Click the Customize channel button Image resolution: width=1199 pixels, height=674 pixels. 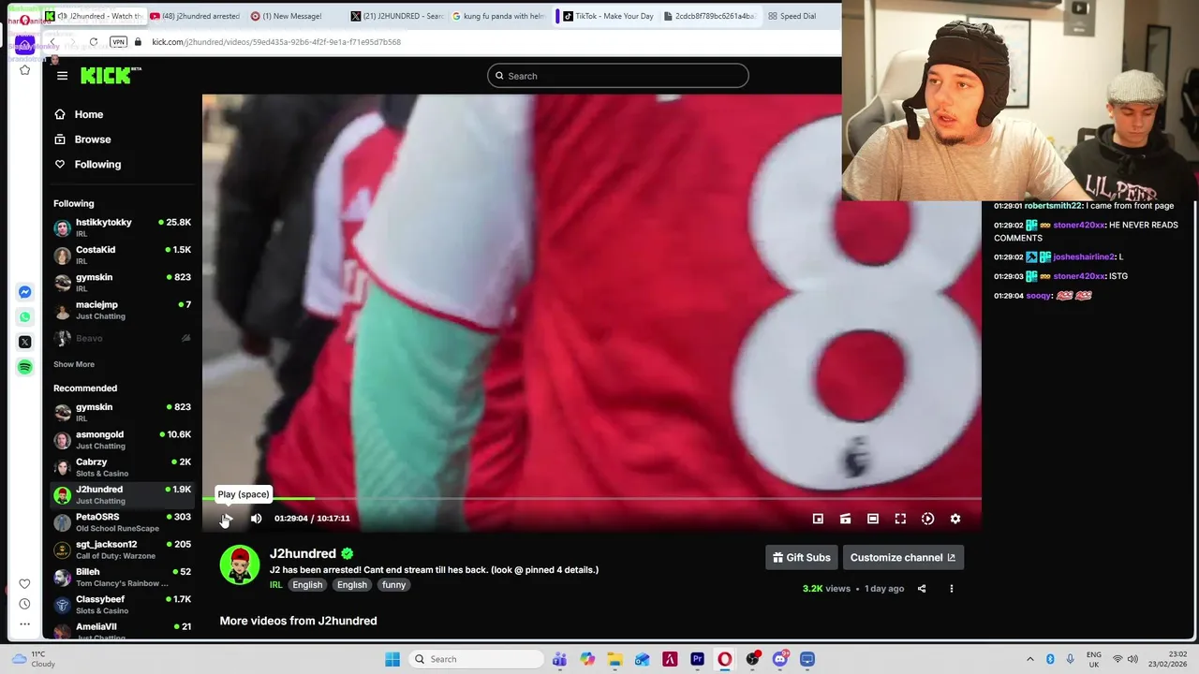point(903,557)
